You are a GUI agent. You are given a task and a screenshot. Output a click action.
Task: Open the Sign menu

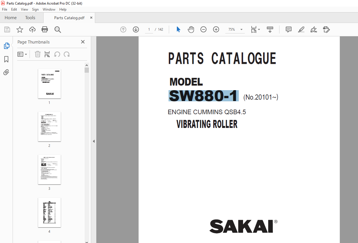(x=35, y=9)
